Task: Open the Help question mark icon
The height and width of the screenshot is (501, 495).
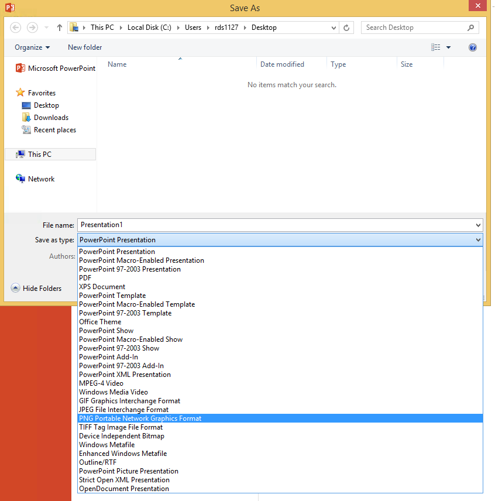Action: click(473, 47)
